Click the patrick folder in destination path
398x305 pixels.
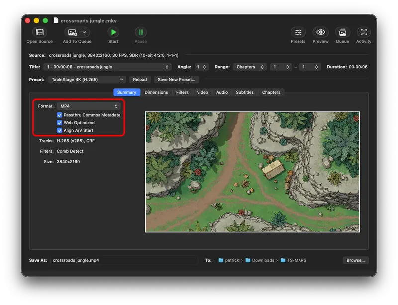229,260
